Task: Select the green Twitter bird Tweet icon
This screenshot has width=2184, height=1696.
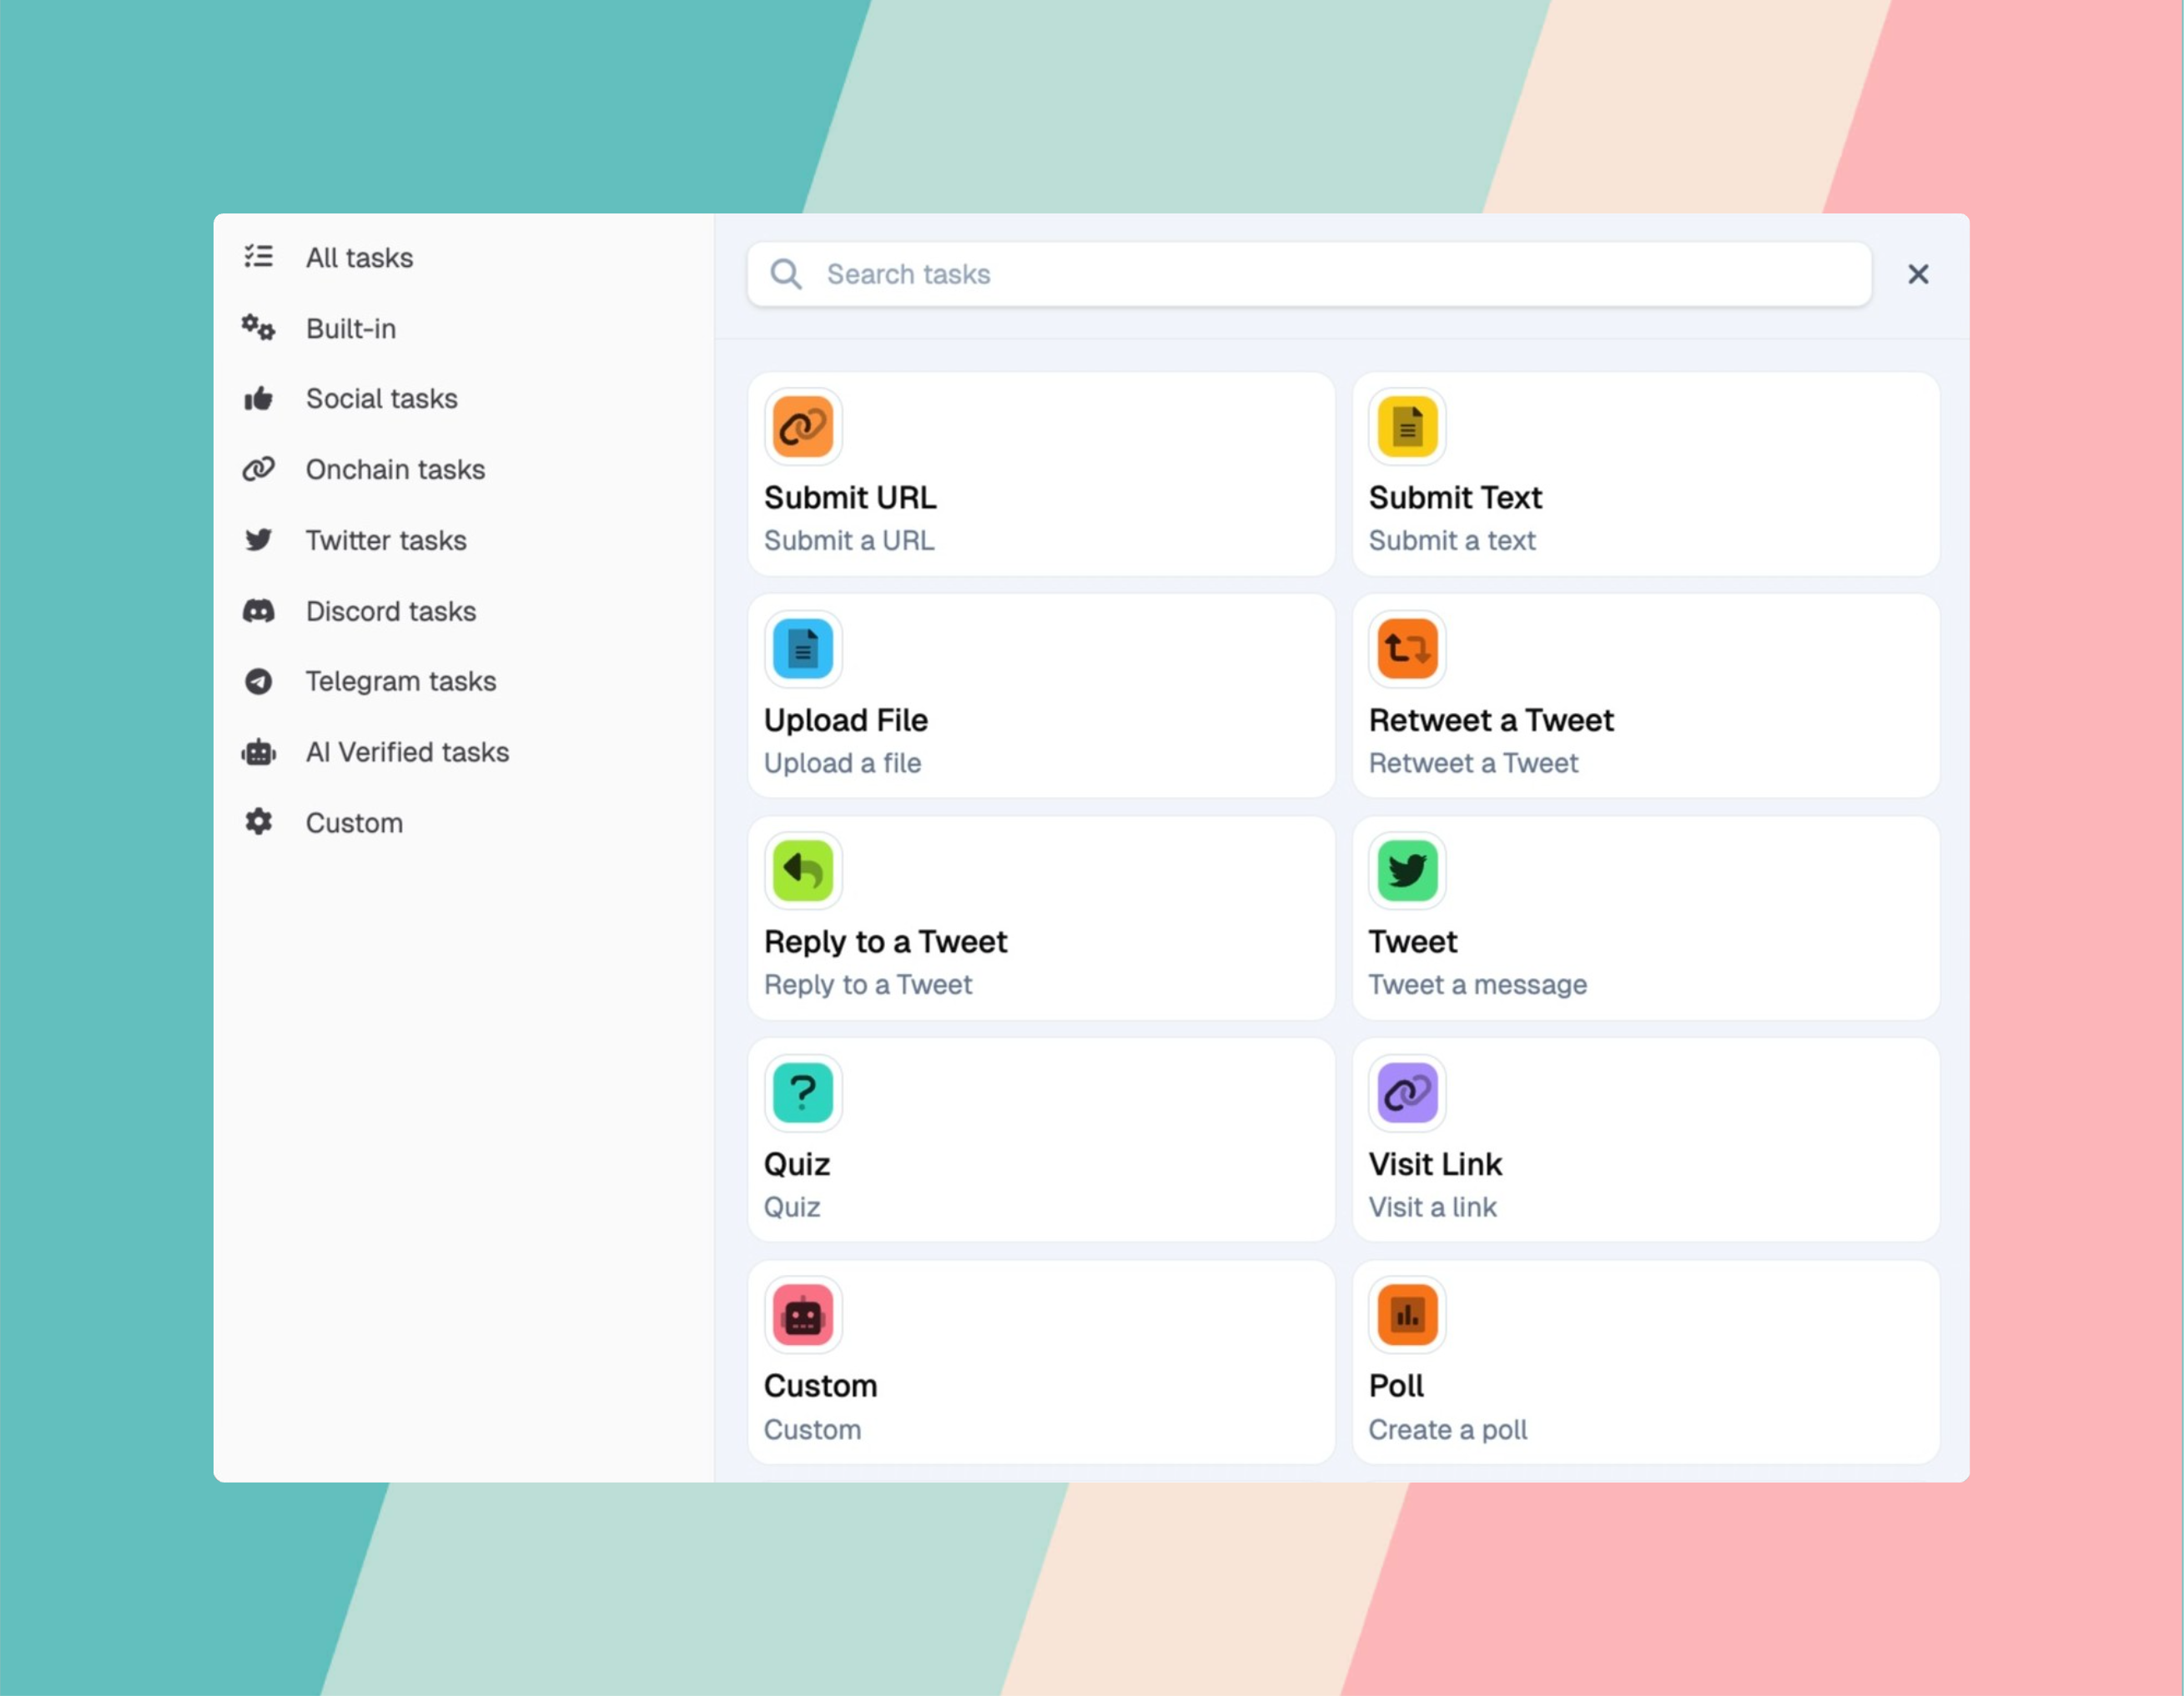Action: (x=1407, y=871)
